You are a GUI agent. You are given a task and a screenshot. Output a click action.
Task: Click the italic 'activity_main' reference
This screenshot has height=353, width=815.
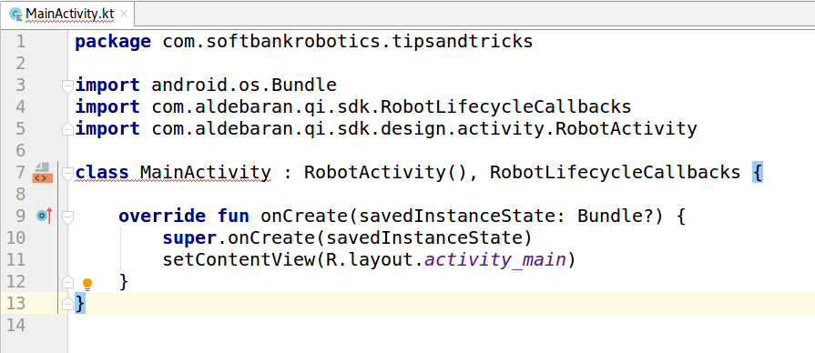(x=494, y=259)
